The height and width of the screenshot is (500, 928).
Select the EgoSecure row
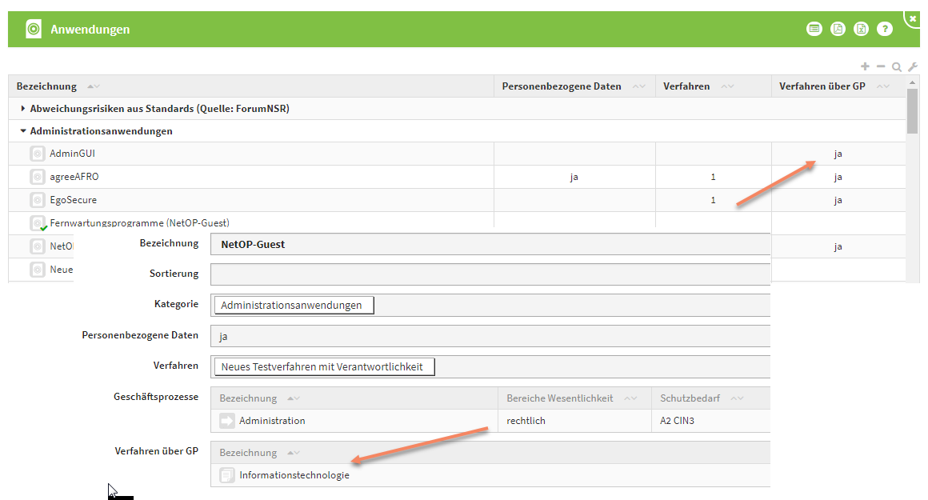[457, 200]
